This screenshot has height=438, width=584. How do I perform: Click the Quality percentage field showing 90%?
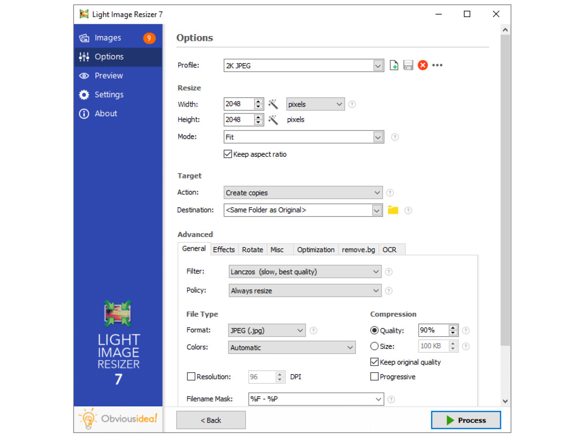[434, 330]
